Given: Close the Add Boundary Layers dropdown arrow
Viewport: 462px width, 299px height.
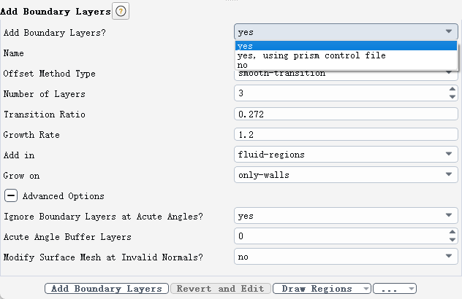Looking at the screenshot, I should pos(447,32).
